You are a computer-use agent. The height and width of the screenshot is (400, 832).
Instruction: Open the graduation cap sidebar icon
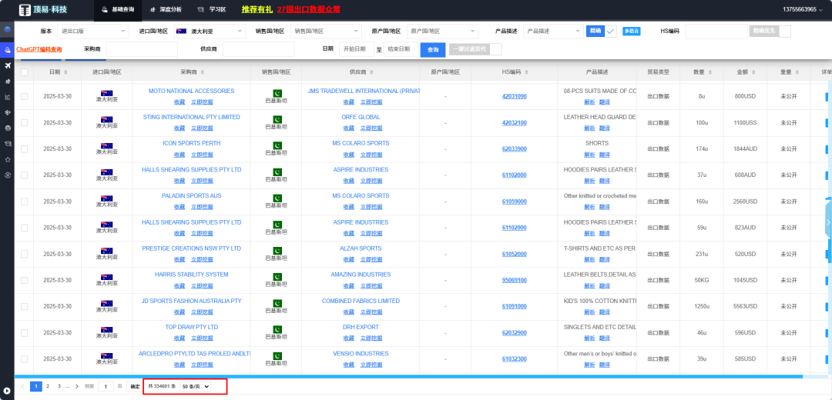pyautogui.click(x=7, y=144)
